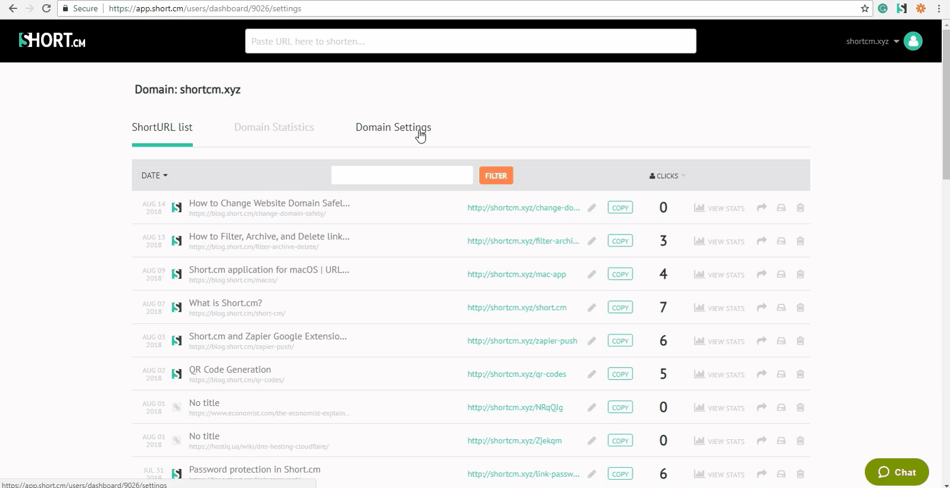Open the DATE sort dropdown
This screenshot has height=488, width=950.
point(154,176)
